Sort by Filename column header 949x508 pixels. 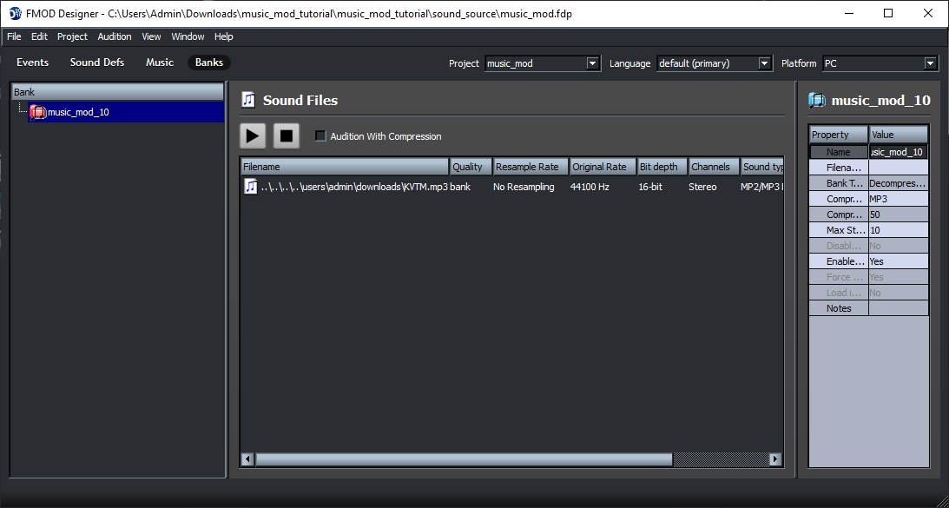[x=345, y=167]
